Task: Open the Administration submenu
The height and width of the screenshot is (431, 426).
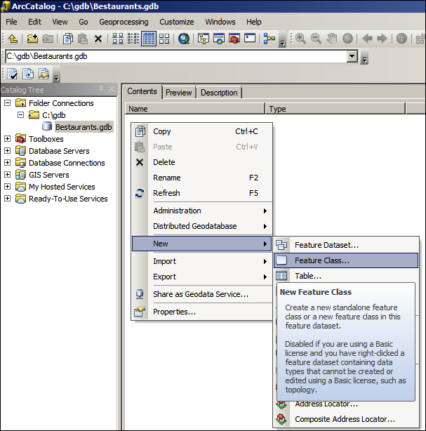Action: (x=202, y=211)
